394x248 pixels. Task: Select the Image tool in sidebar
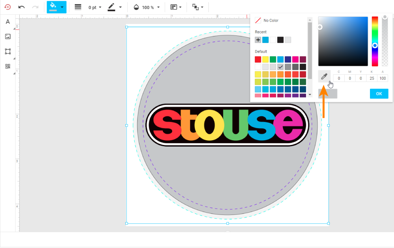click(x=7, y=37)
